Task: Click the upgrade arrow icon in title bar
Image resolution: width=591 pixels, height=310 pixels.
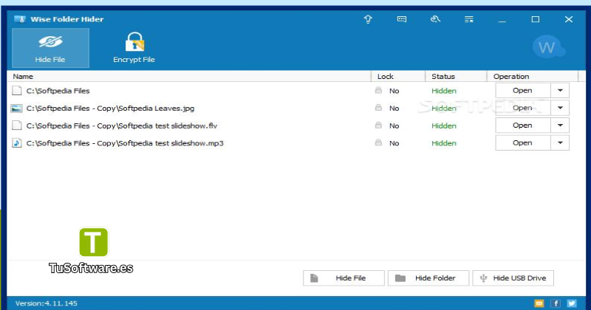Action: point(368,19)
